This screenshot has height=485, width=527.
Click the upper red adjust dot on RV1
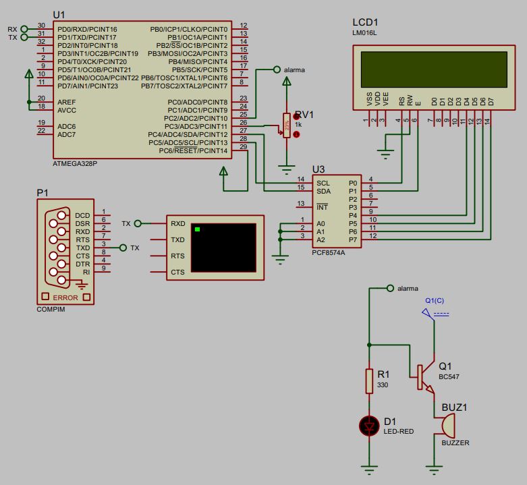(x=296, y=117)
